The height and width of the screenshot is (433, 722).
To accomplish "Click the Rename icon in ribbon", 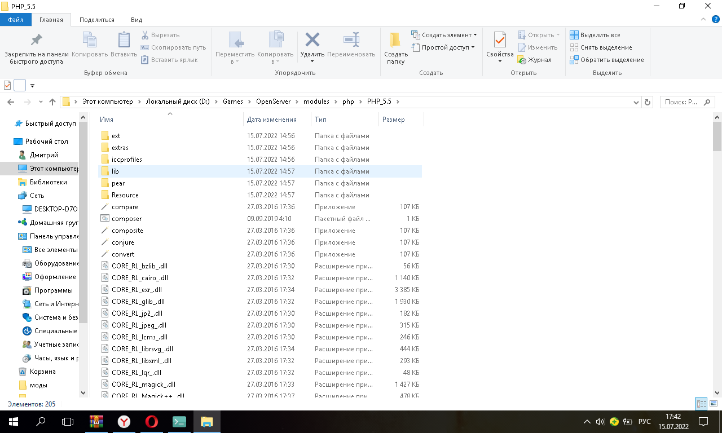I will [x=351, y=40].
